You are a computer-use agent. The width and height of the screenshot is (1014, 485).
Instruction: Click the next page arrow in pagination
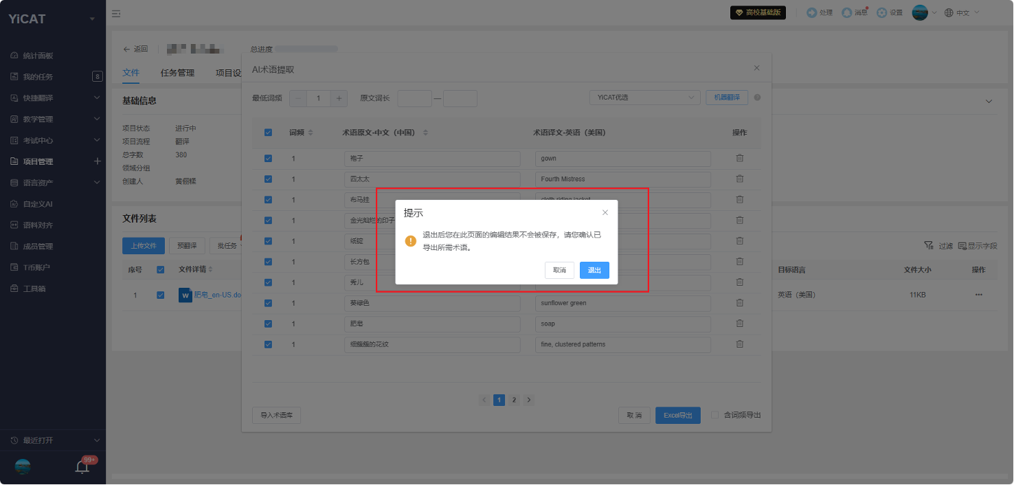pyautogui.click(x=528, y=400)
